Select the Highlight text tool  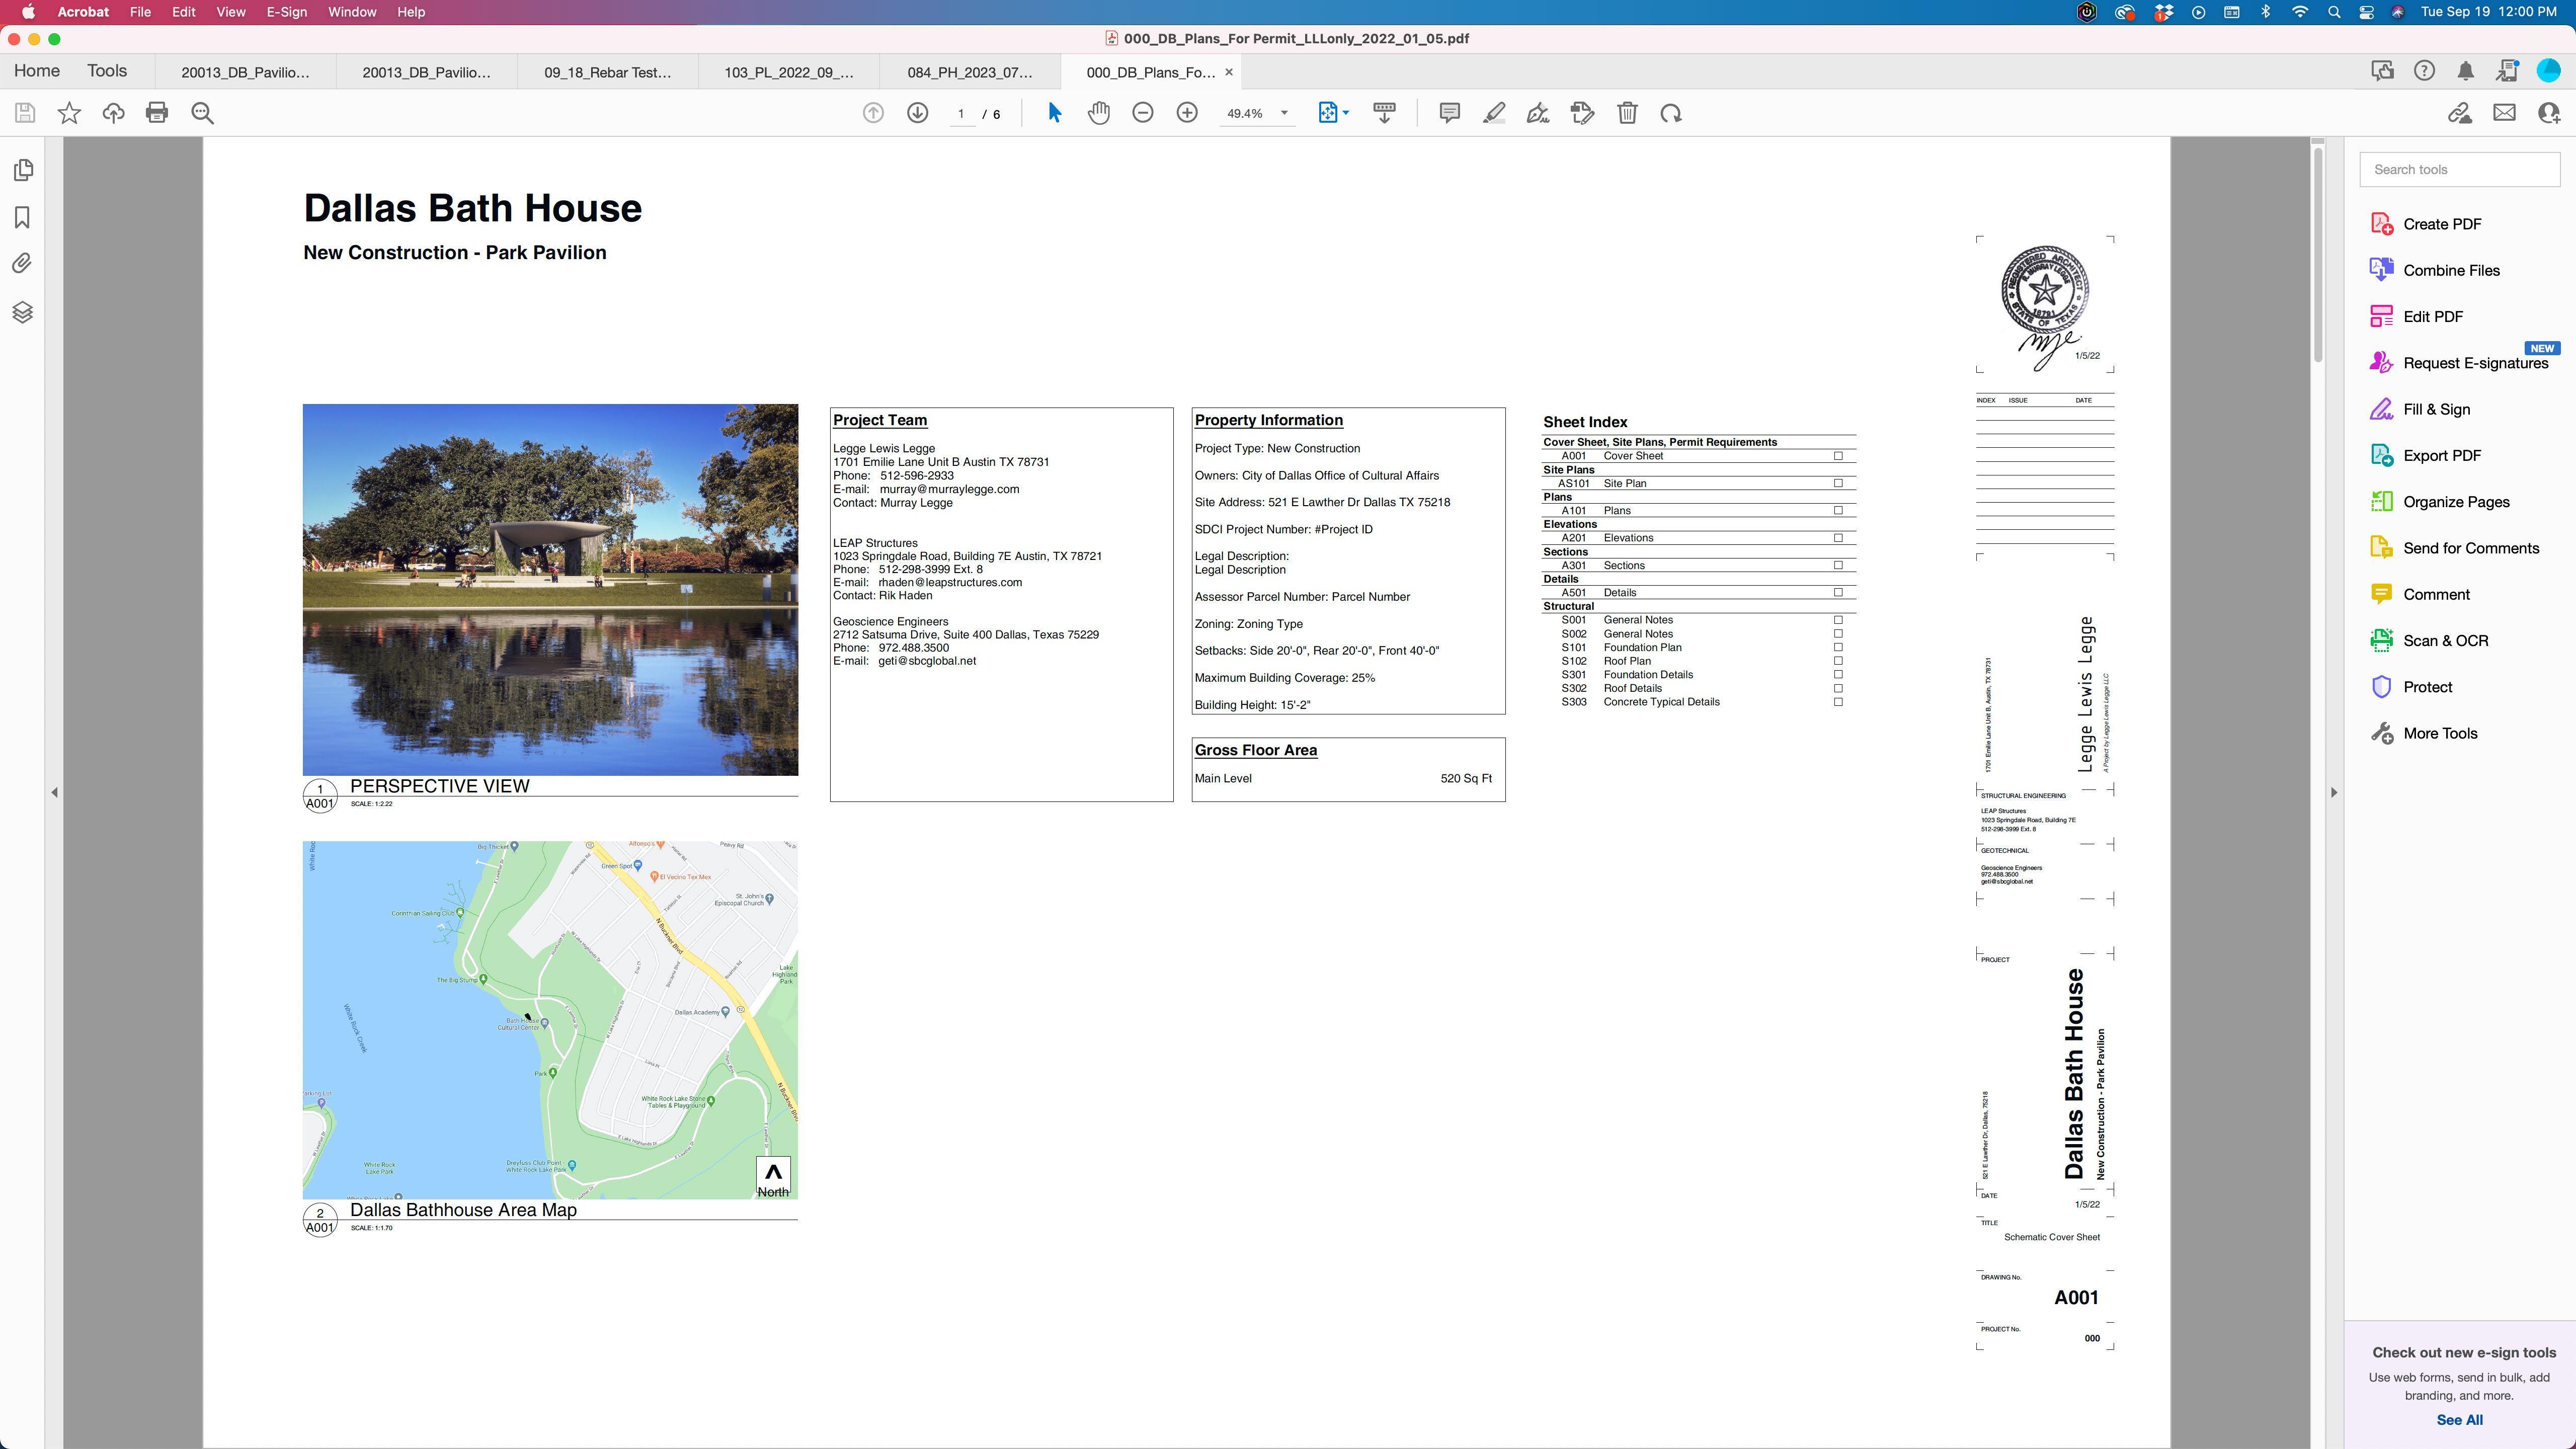pyautogui.click(x=1494, y=113)
